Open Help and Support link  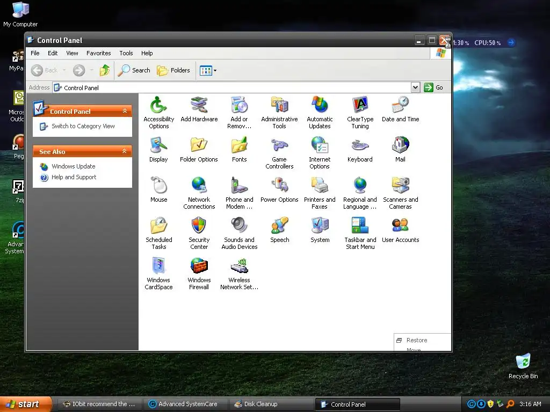coord(74,177)
